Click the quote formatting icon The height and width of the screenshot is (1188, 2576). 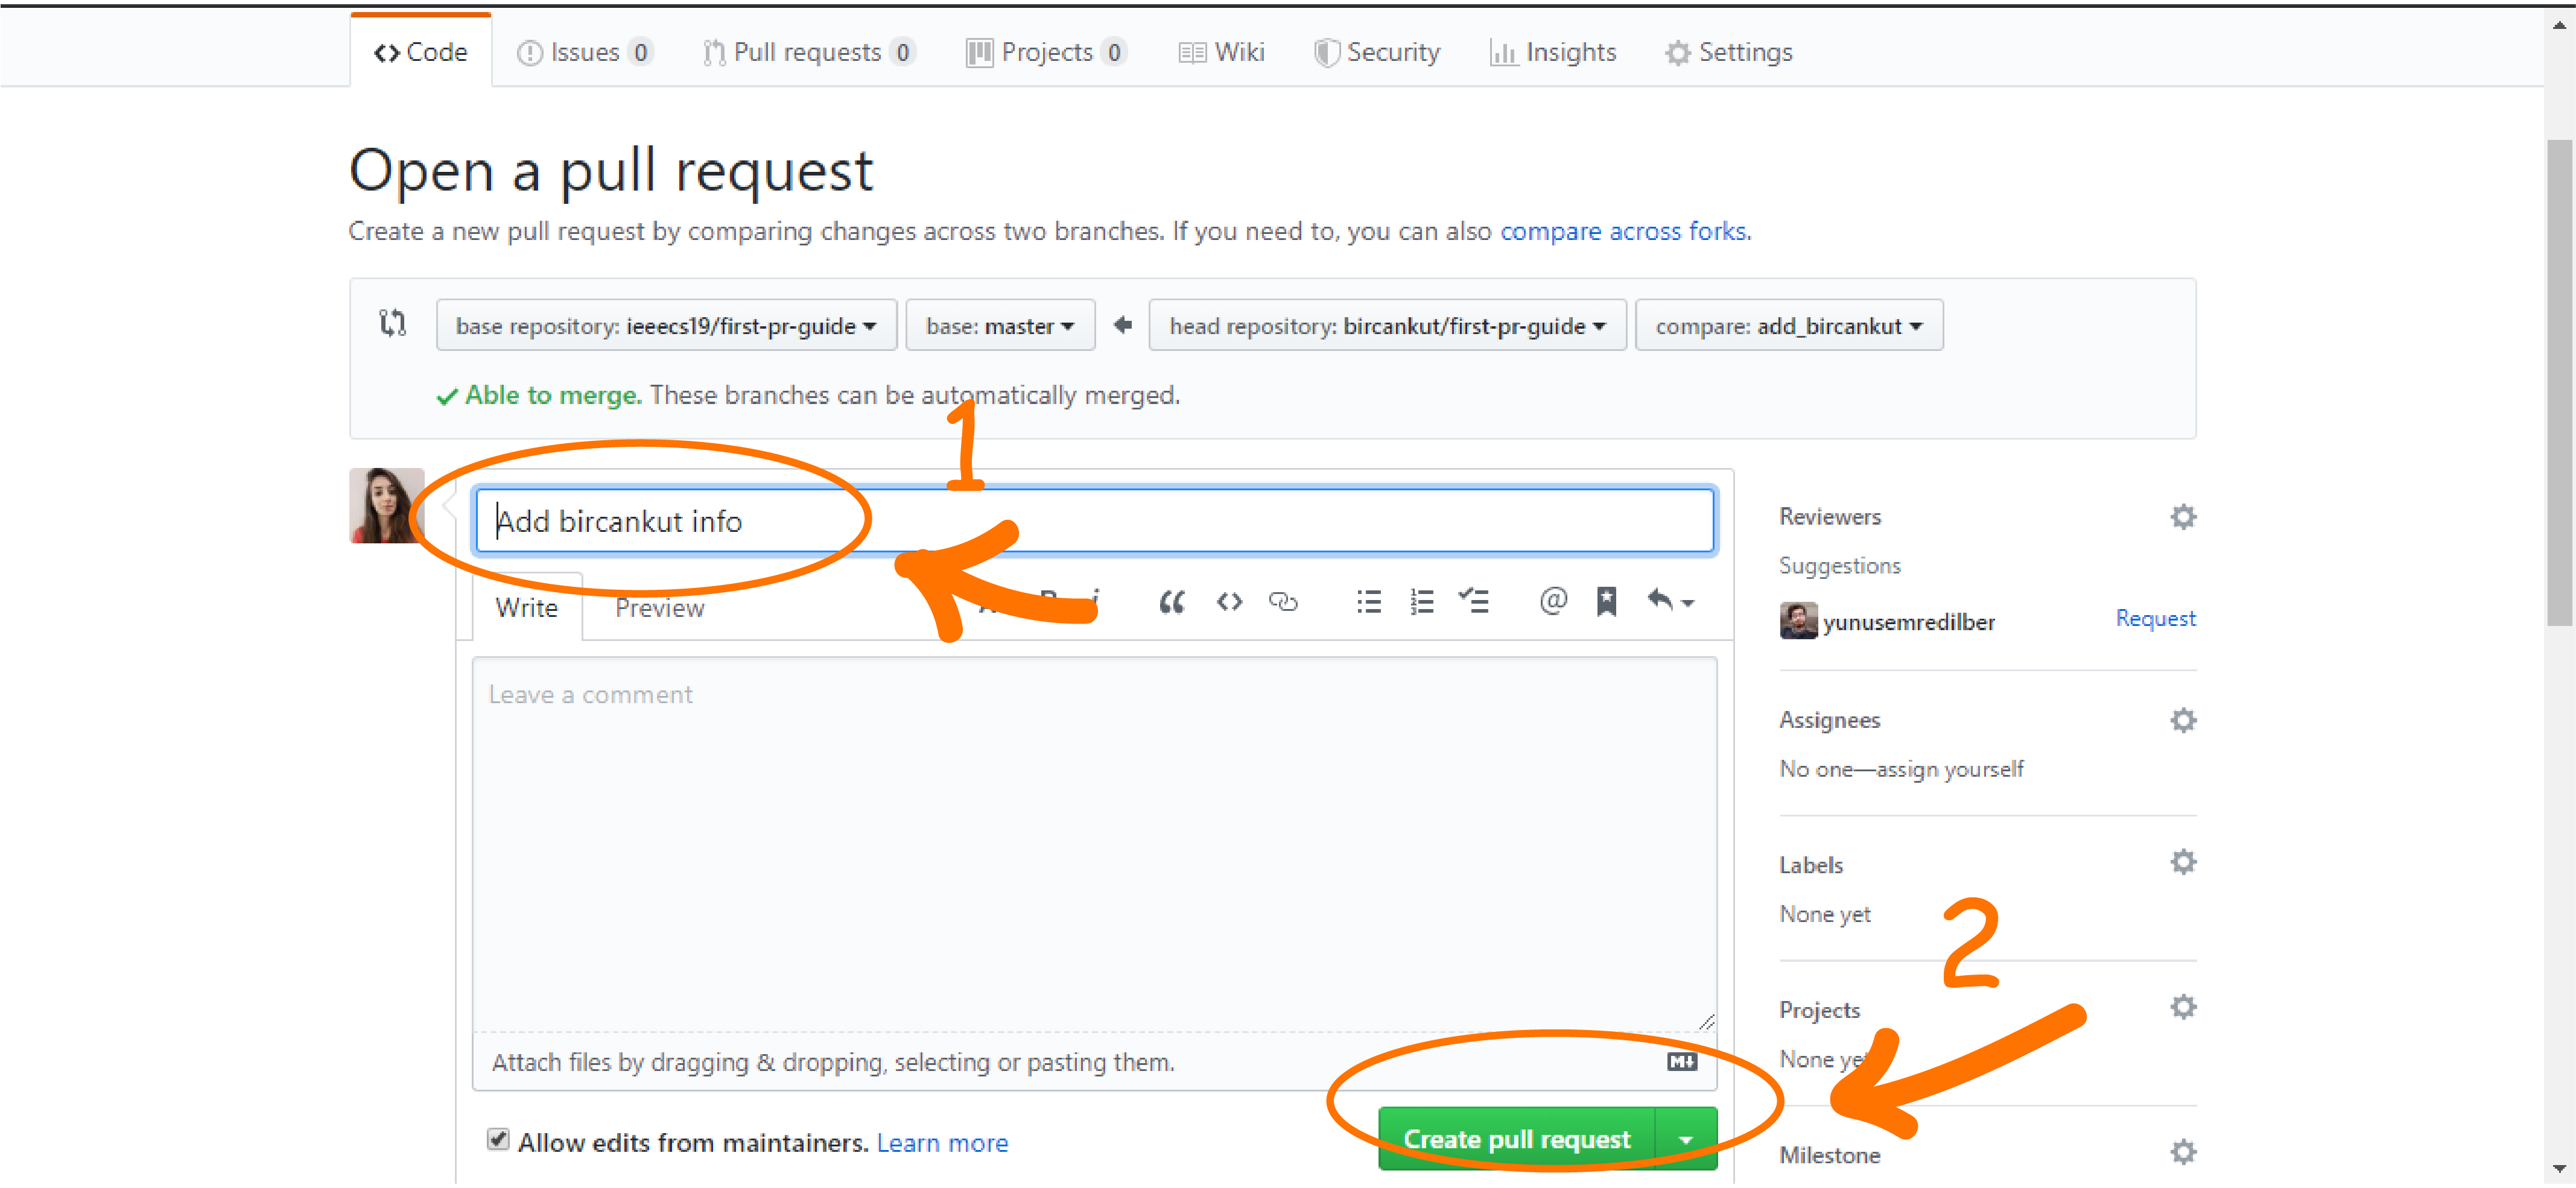click(x=1171, y=602)
